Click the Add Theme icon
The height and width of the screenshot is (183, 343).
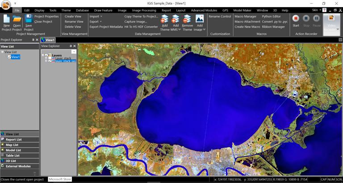[164, 19]
